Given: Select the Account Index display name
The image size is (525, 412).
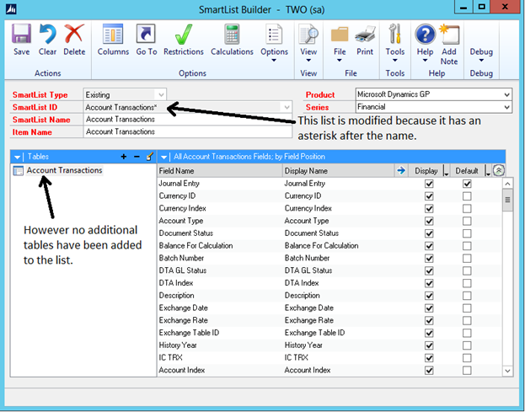Looking at the screenshot, I should click(x=308, y=370).
